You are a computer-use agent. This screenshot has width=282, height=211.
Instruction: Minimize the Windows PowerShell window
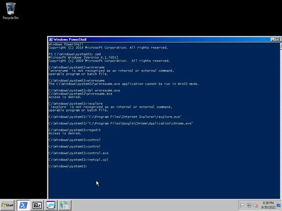273,40
